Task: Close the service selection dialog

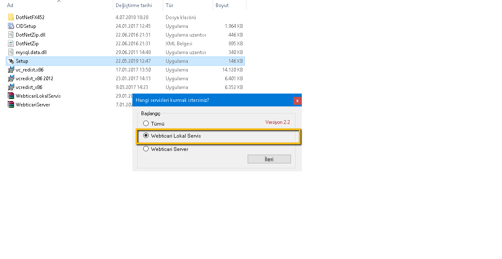Action: point(297,101)
